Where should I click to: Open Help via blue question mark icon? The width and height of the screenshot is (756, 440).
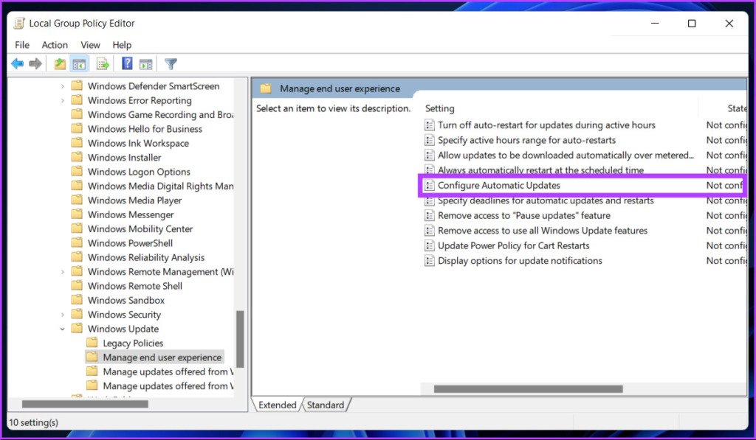pos(127,64)
